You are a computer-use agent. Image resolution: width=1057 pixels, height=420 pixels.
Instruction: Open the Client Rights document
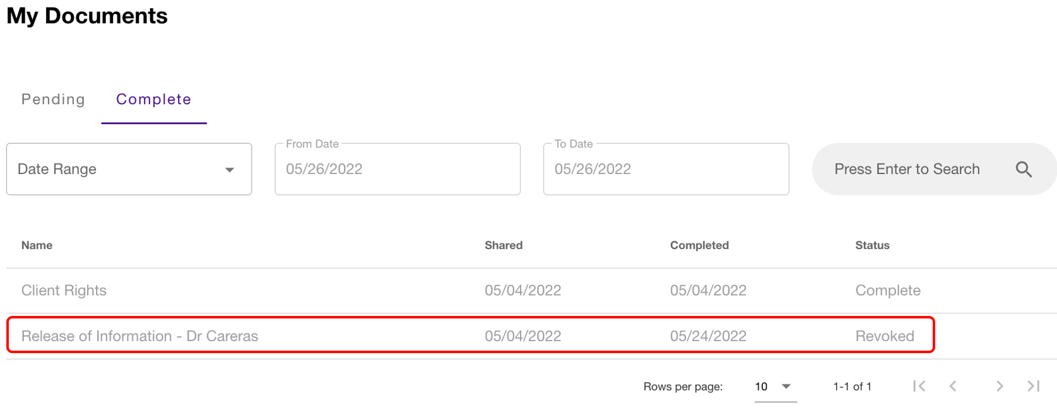pos(64,290)
